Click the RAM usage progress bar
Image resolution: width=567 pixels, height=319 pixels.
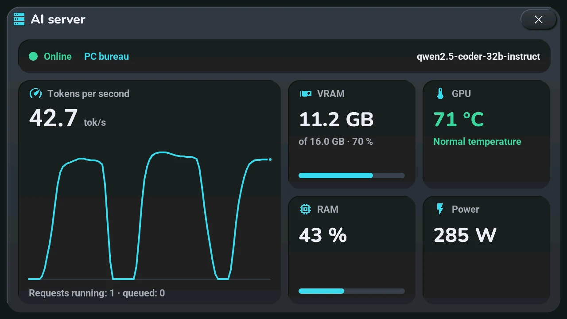[x=352, y=291]
